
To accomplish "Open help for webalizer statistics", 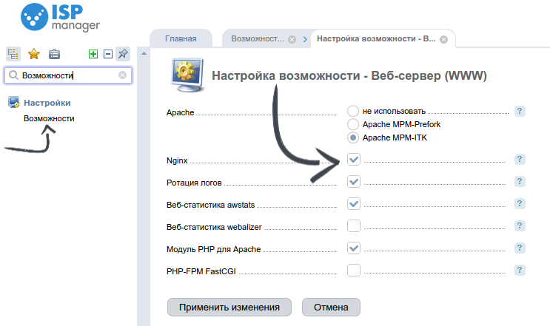I will coord(520,226).
